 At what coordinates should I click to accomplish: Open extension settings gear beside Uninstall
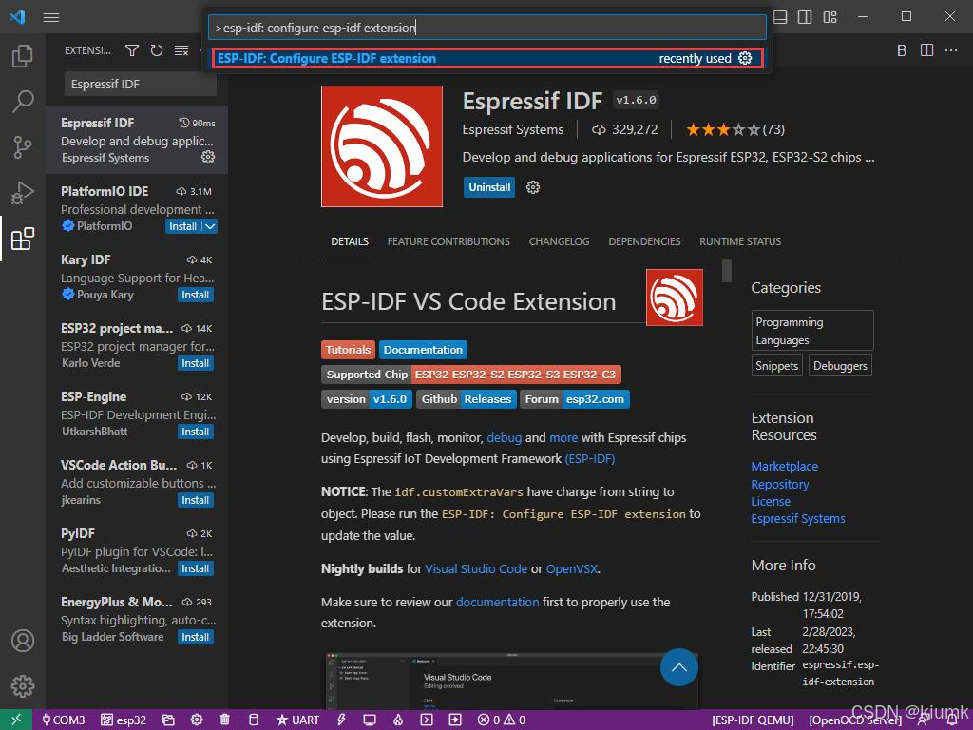tap(533, 187)
